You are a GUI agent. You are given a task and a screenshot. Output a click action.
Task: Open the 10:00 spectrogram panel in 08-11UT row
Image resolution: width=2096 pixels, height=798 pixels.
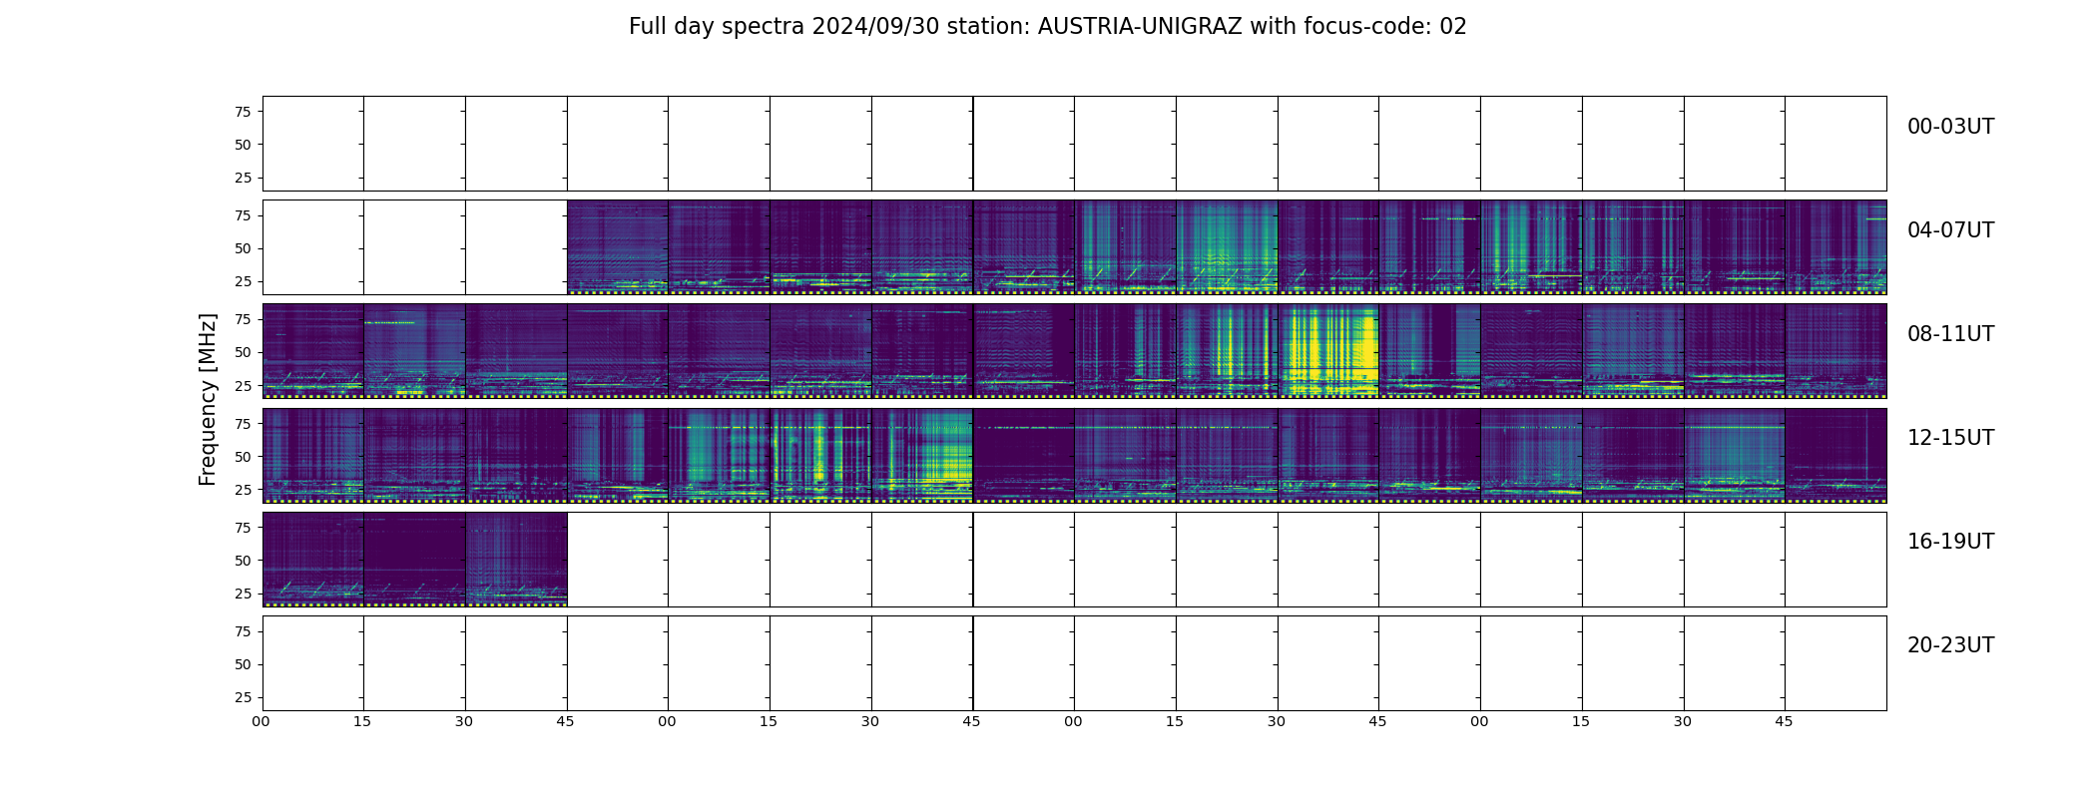coord(1125,351)
